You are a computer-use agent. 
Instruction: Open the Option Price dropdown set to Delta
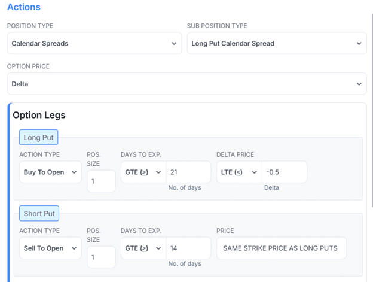[186, 84]
